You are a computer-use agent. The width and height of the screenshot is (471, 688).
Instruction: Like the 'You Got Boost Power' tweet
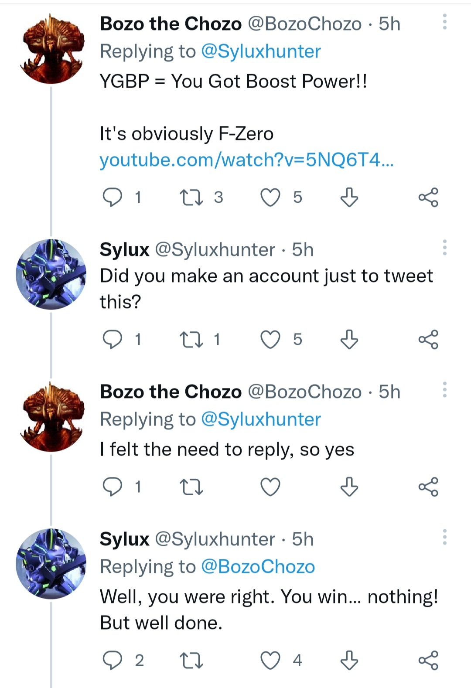tap(270, 198)
